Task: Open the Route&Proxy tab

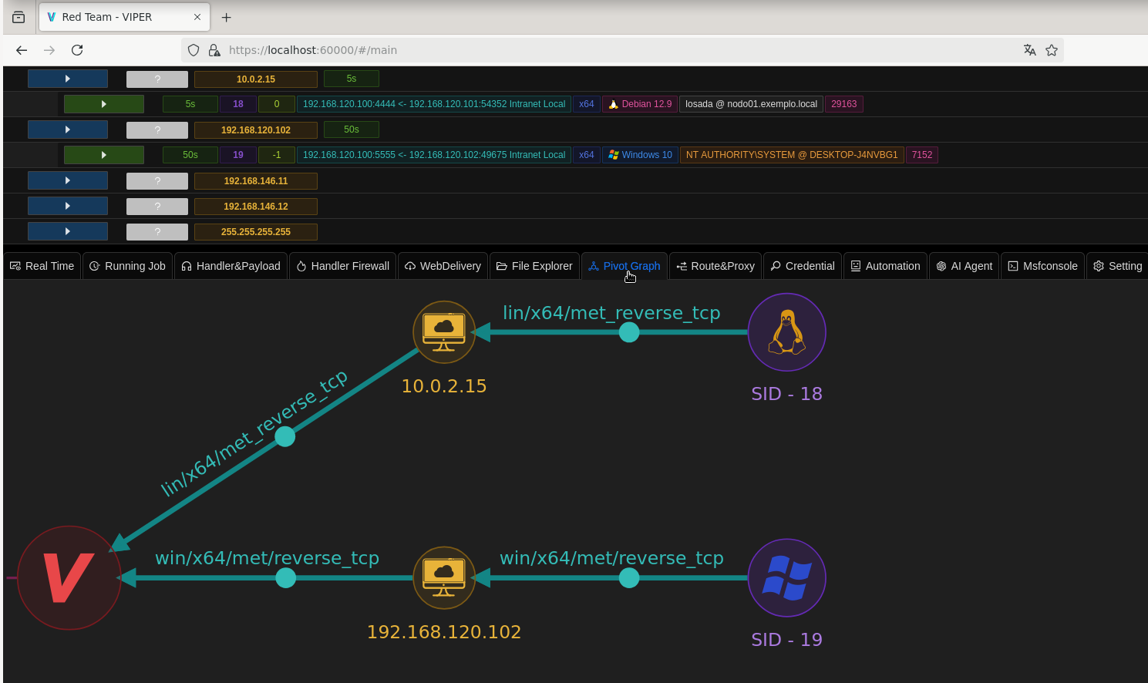Action: 715,266
